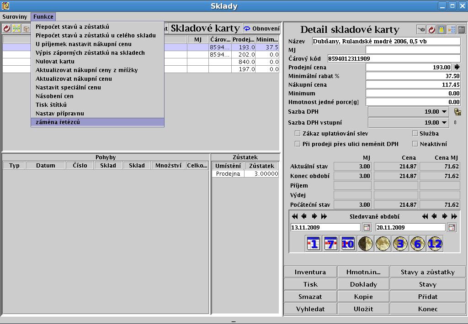Viewport: 468px width, 324px height.
Task: Click the Smazat button
Action: click(x=310, y=297)
